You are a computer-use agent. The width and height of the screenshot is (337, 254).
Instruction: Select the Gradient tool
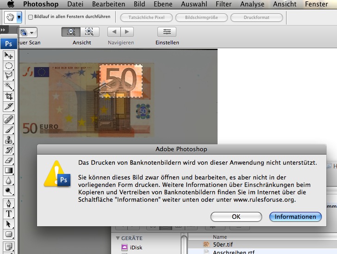[9, 170]
